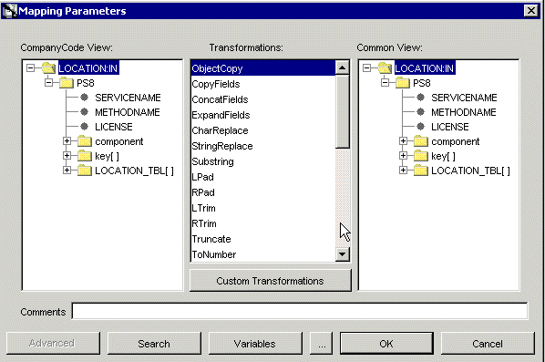Click key[ ] folder icon in Common View
The width and height of the screenshot is (545, 362).
pos(421,156)
